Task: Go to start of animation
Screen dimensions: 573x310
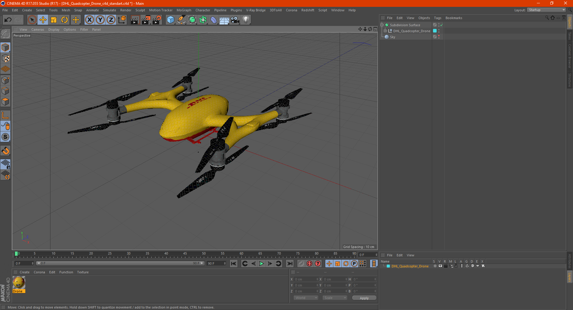Action: [x=234, y=263]
